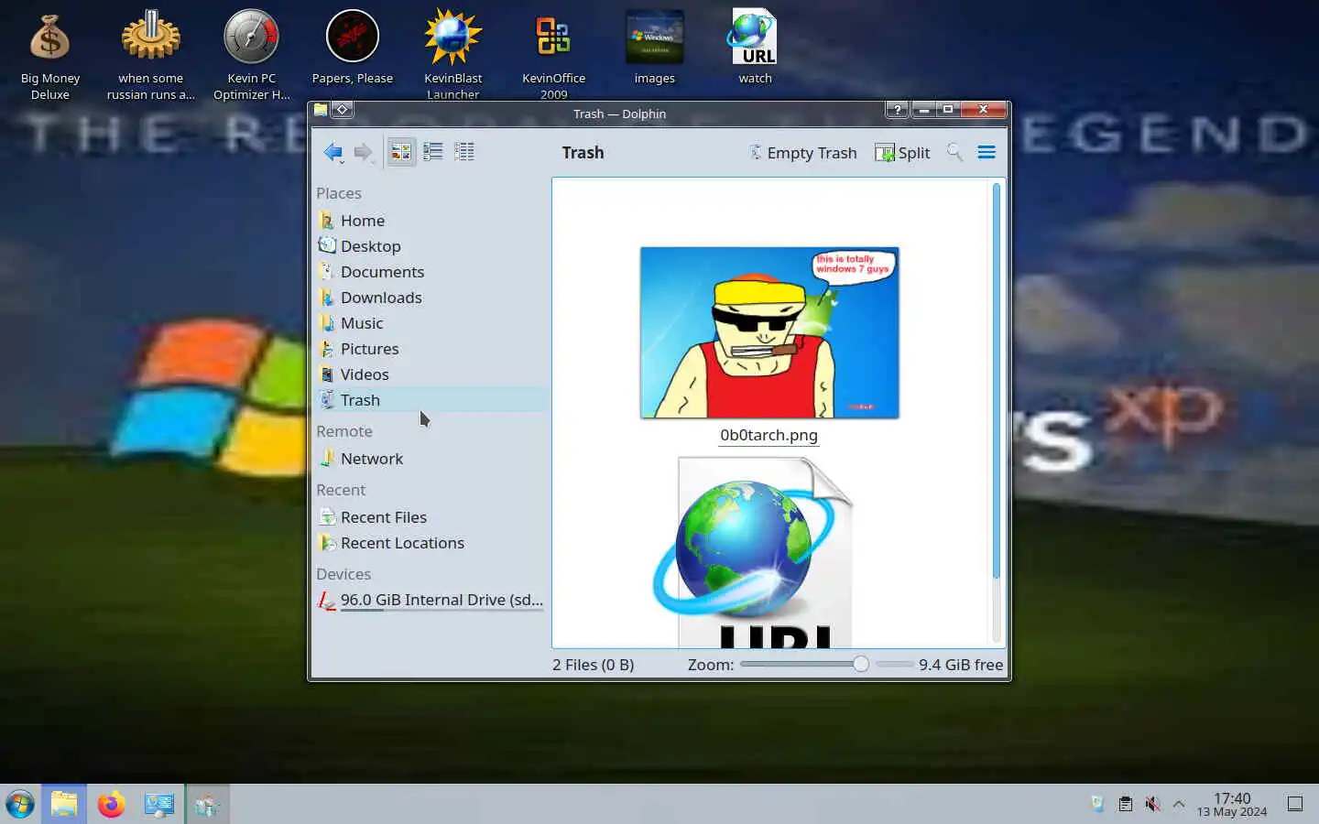Click the Empty Trash button

click(x=802, y=153)
